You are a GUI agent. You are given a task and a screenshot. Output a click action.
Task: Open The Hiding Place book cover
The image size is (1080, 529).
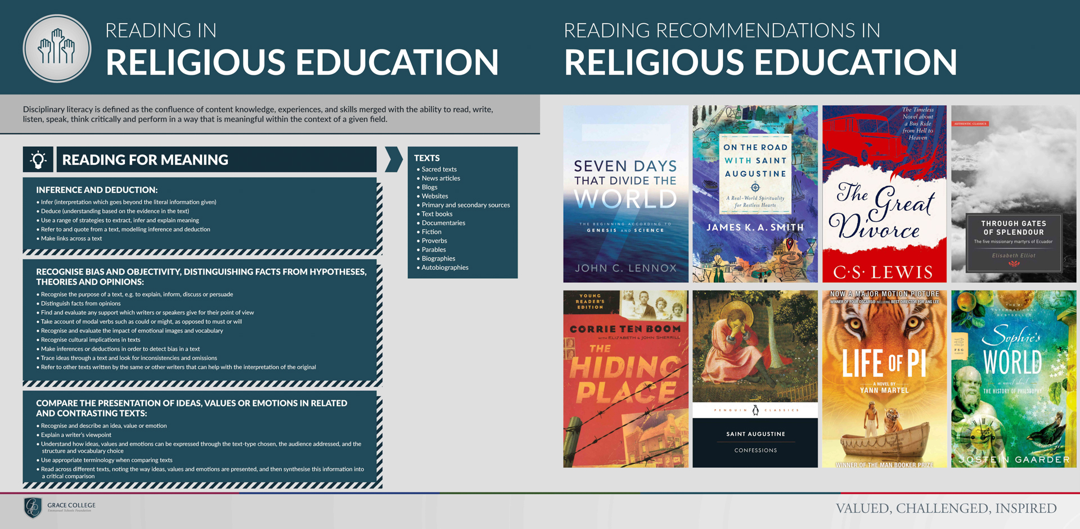pyautogui.click(x=625, y=379)
